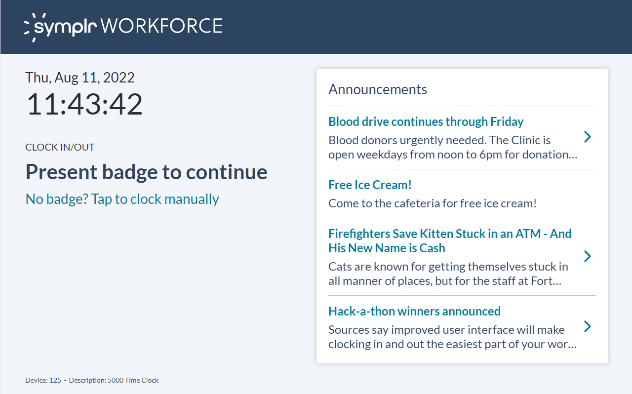Click the 'Thu, Aug 11, 2022' date
Viewport: 632px width, 394px height.
click(x=80, y=78)
